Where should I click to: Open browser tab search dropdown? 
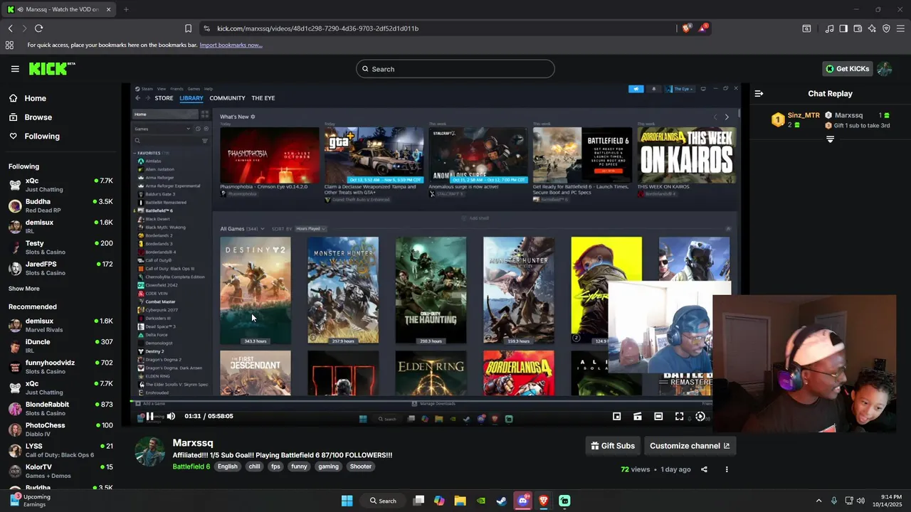(x=806, y=28)
